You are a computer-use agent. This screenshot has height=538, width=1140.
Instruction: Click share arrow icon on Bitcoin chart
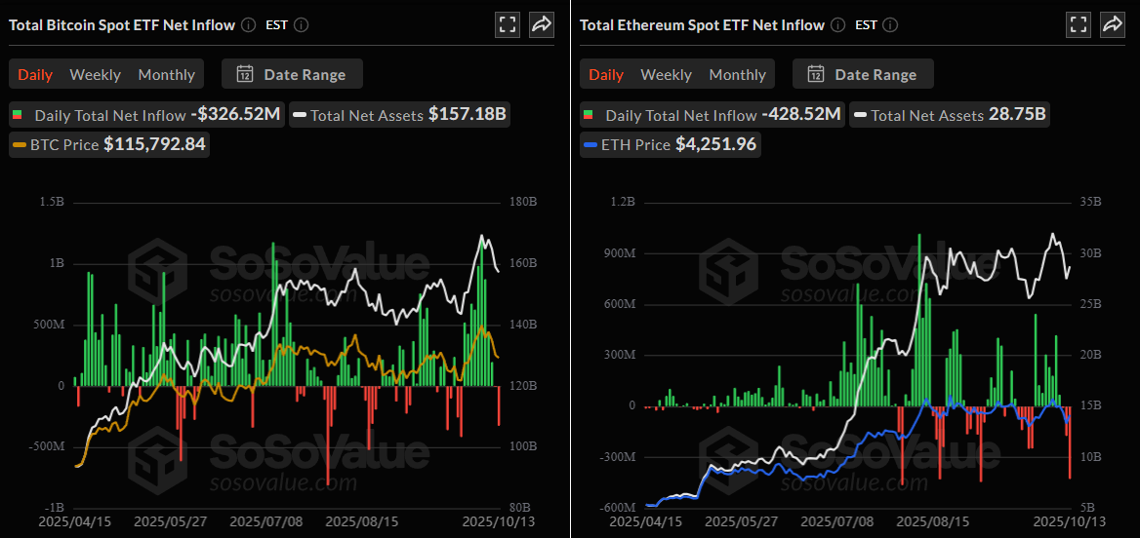pos(542,25)
